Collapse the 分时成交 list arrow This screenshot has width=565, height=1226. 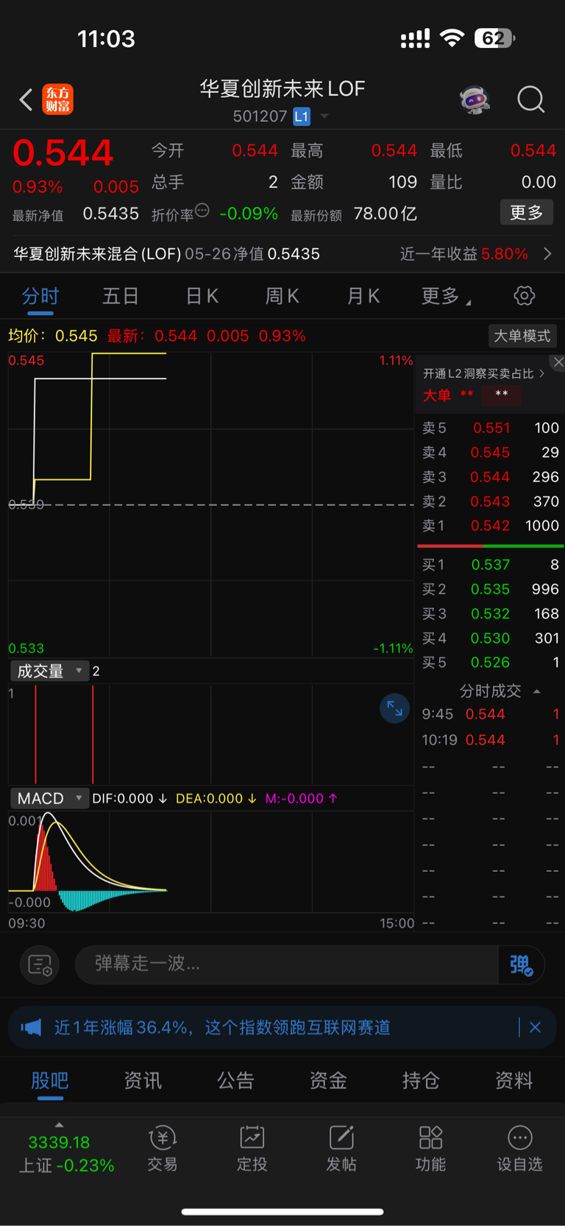pyautogui.click(x=537, y=691)
